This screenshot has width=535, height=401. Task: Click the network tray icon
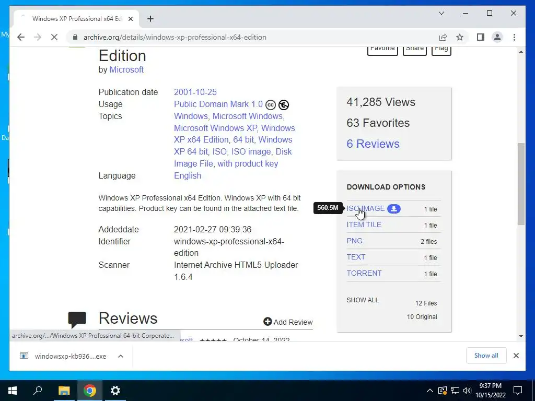tap(455, 391)
